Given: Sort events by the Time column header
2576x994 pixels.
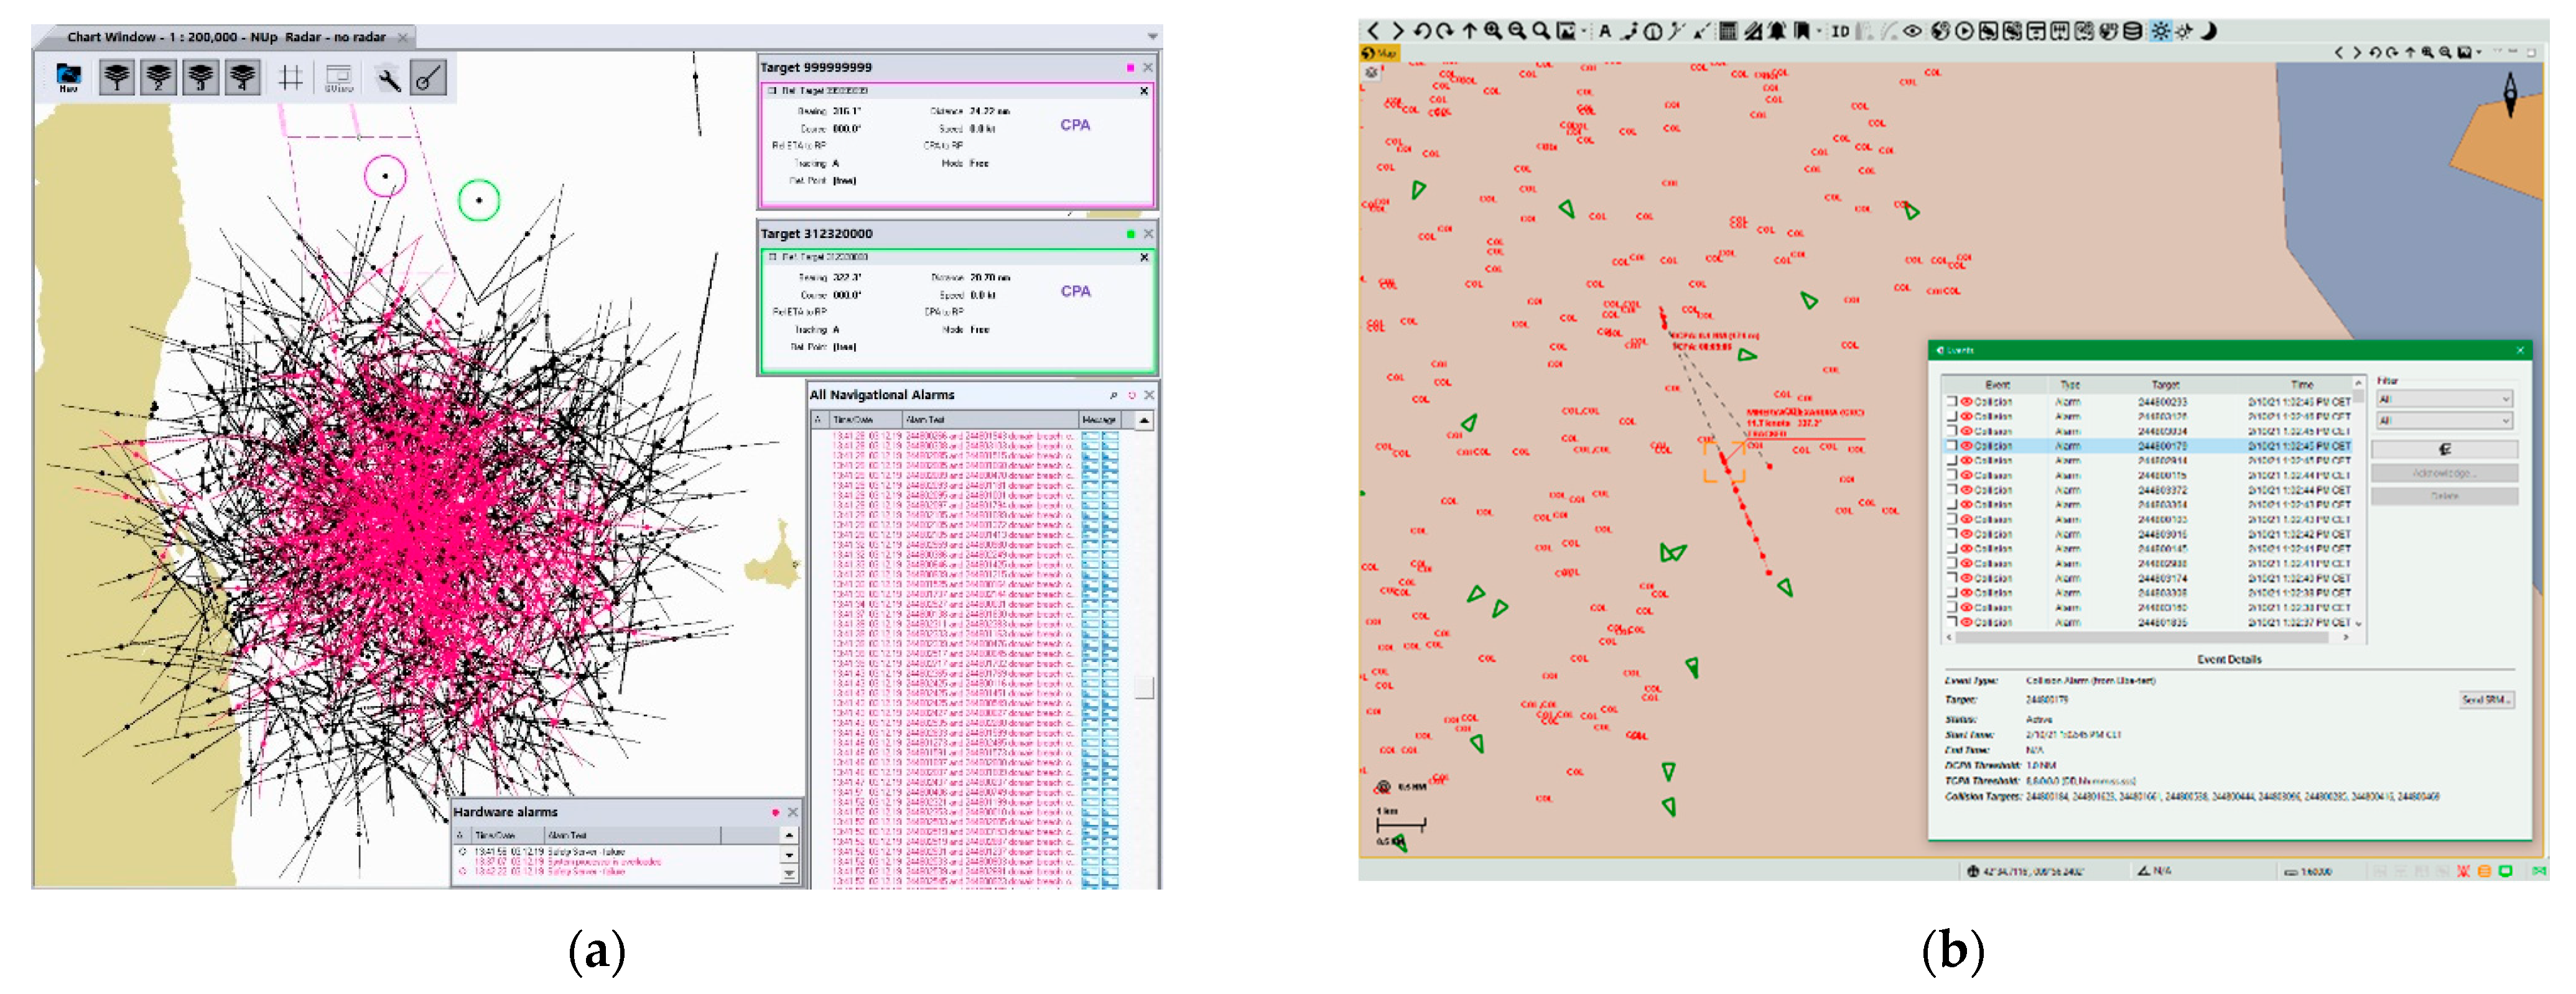Looking at the screenshot, I should pos(2302,385).
